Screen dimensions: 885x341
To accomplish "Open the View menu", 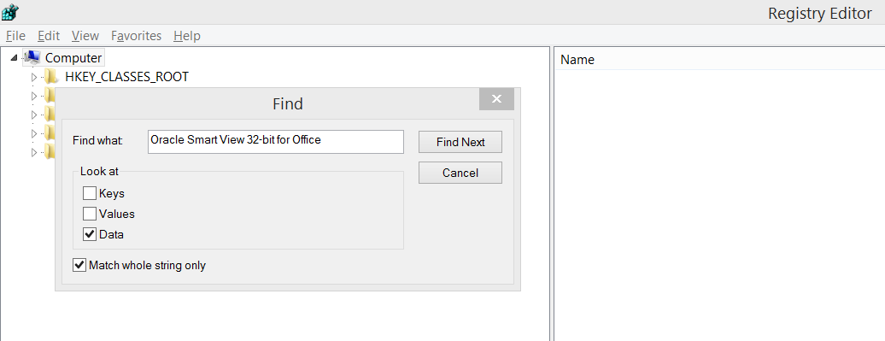I will click(85, 36).
